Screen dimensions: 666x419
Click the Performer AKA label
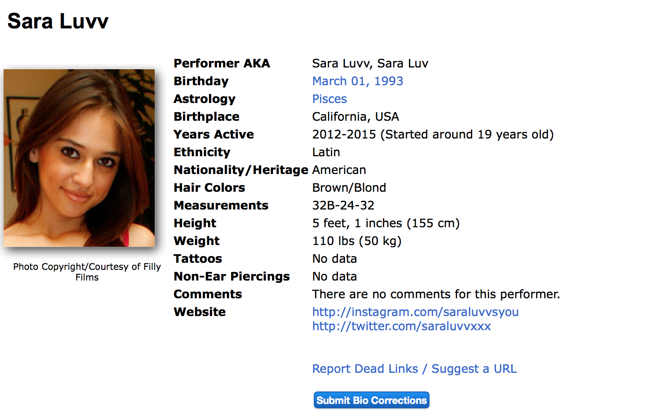coord(222,63)
